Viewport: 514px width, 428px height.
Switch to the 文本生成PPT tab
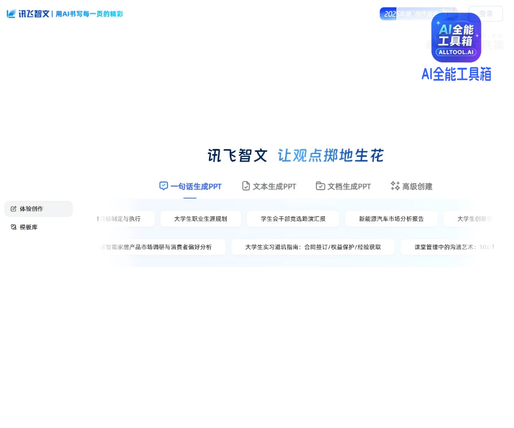click(x=269, y=187)
